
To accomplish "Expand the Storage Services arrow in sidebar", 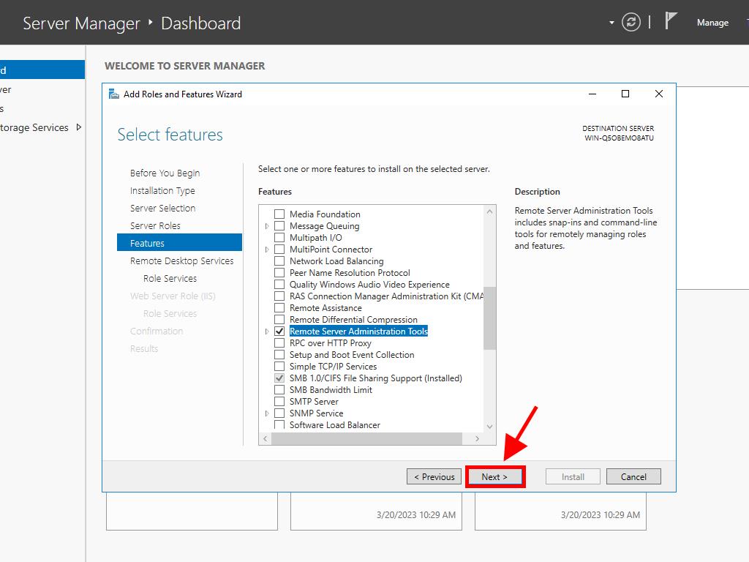I will pyautogui.click(x=79, y=127).
